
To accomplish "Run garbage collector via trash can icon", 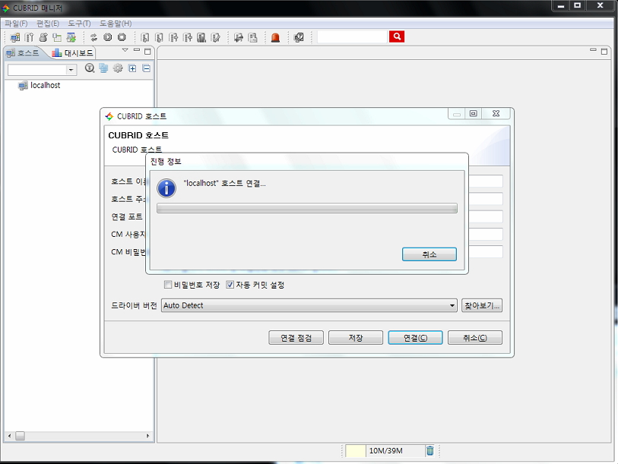I will pos(429,450).
